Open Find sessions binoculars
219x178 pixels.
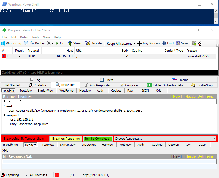(168, 43)
